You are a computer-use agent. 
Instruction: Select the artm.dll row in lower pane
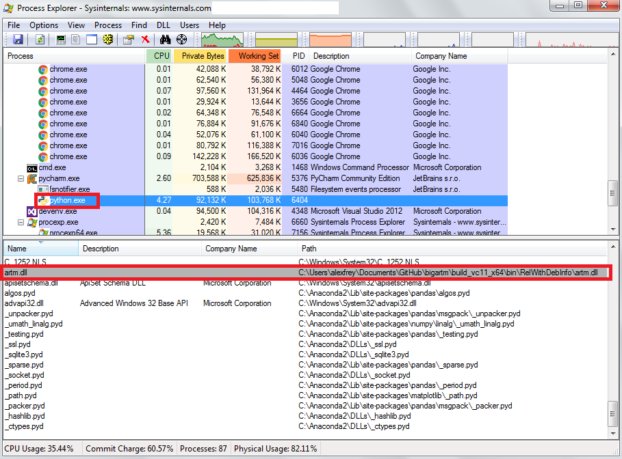tap(305, 273)
